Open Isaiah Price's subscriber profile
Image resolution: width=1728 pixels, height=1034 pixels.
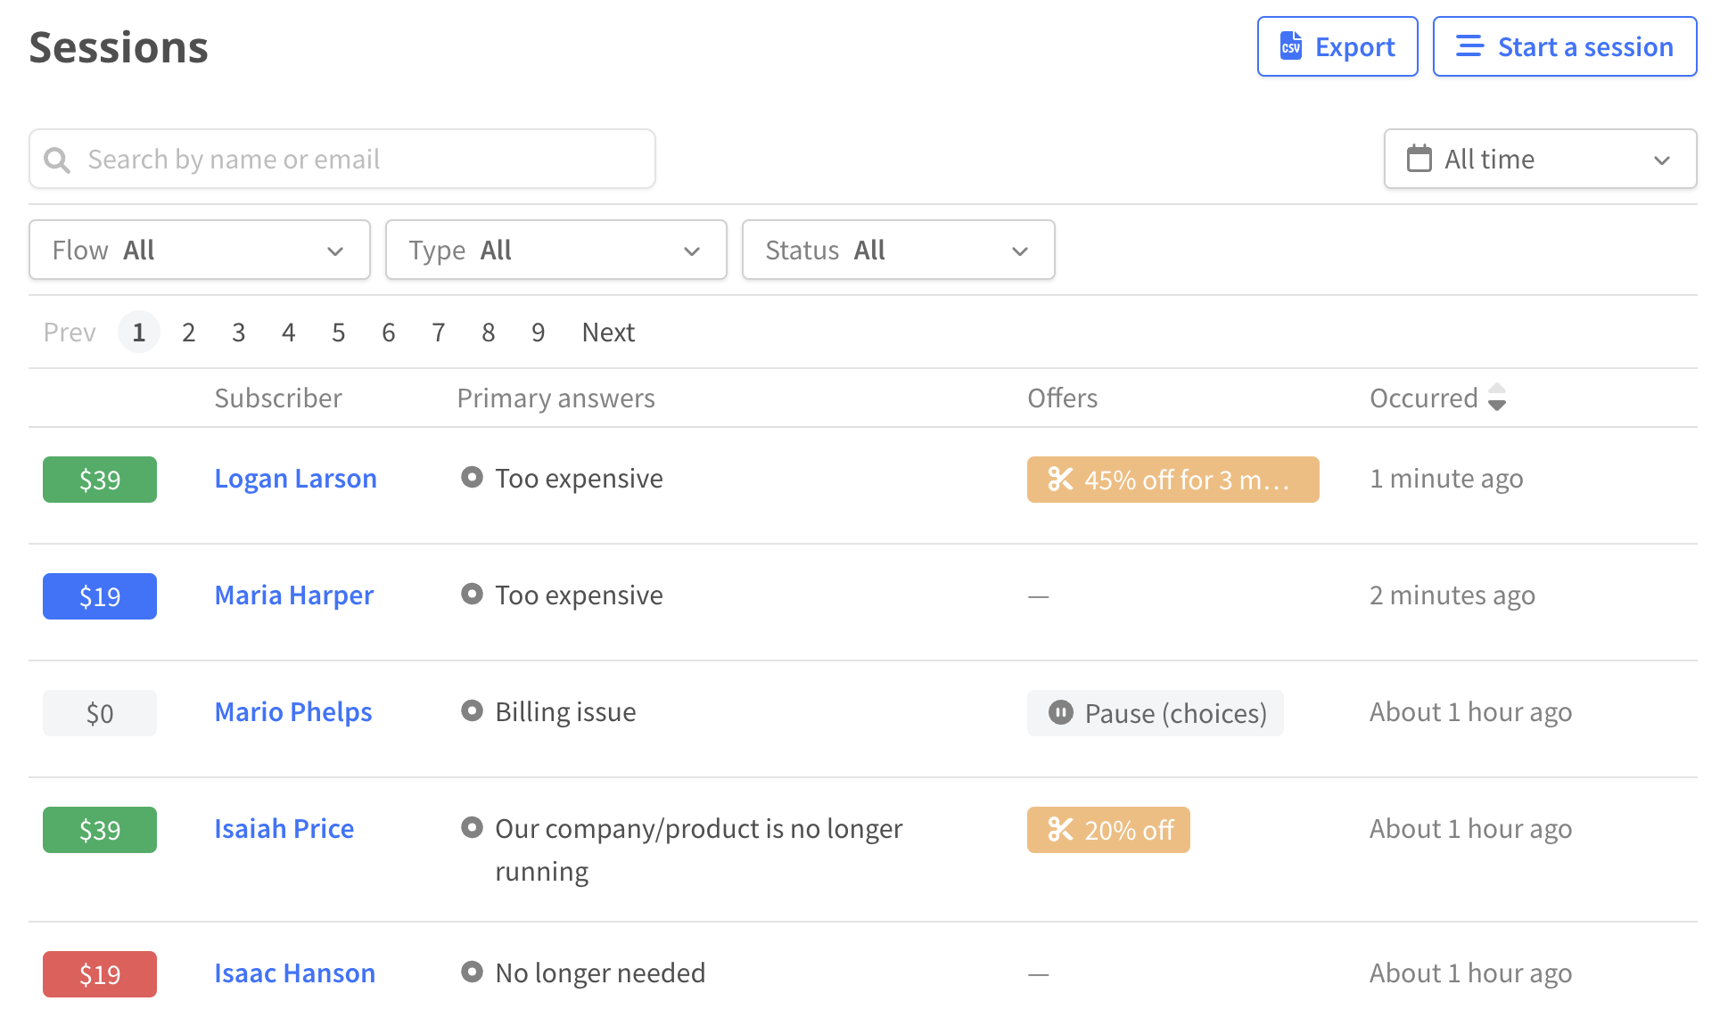pyautogui.click(x=284, y=829)
